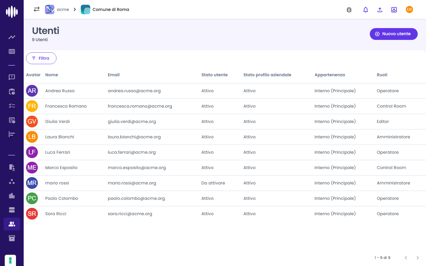Click the upload icon in top bar

coord(380,10)
